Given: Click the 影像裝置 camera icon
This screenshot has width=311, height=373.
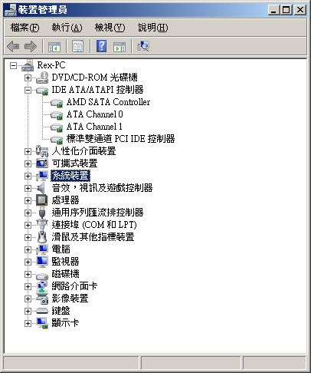Looking at the screenshot, I should 42,299.
